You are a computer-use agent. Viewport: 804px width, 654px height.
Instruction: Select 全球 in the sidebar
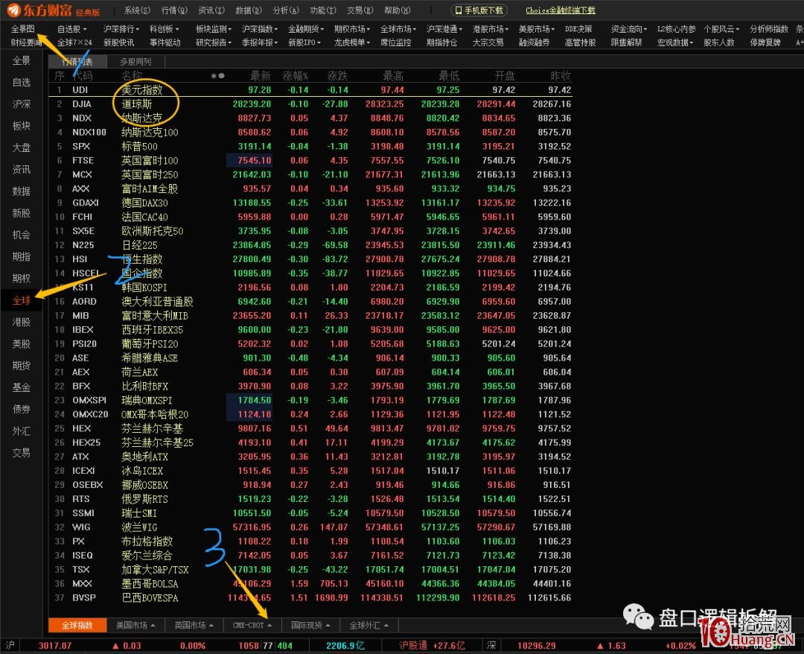pyautogui.click(x=21, y=300)
